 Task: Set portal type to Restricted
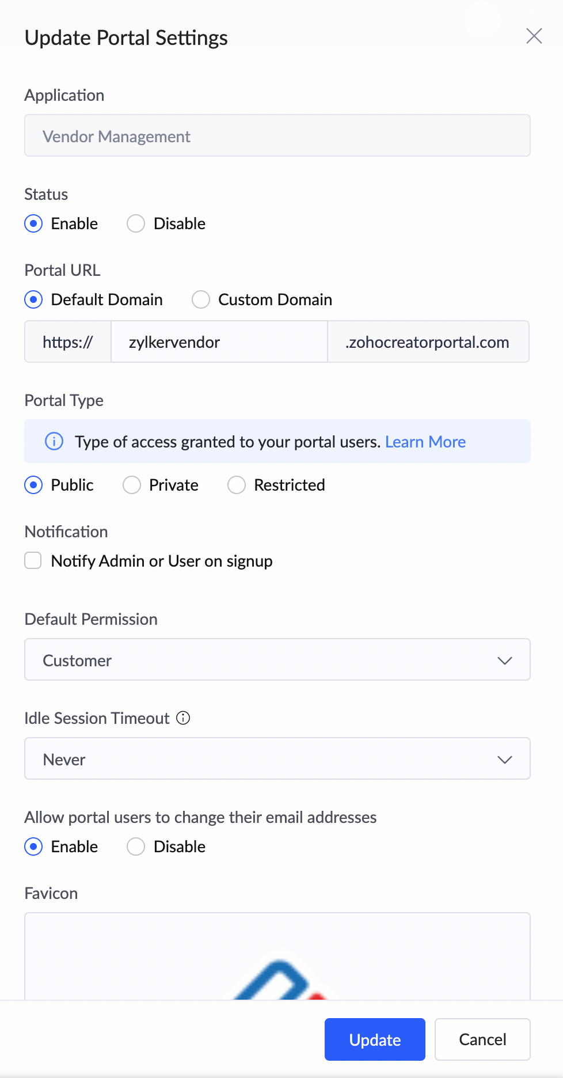pyautogui.click(x=237, y=485)
